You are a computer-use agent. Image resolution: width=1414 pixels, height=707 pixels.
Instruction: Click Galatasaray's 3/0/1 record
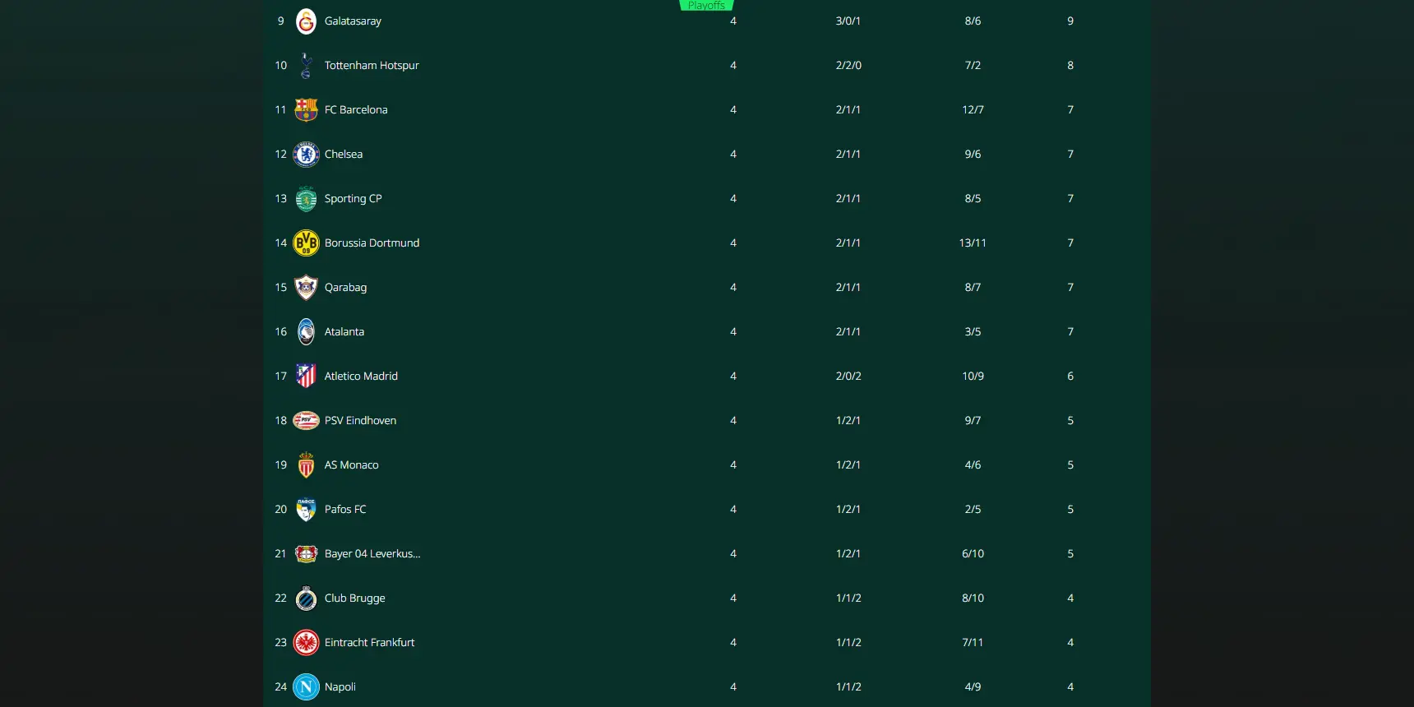click(x=848, y=21)
